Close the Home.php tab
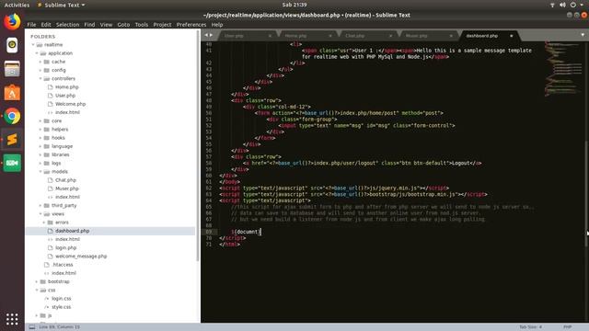Viewport: 589px width, 331px height. coord(330,36)
